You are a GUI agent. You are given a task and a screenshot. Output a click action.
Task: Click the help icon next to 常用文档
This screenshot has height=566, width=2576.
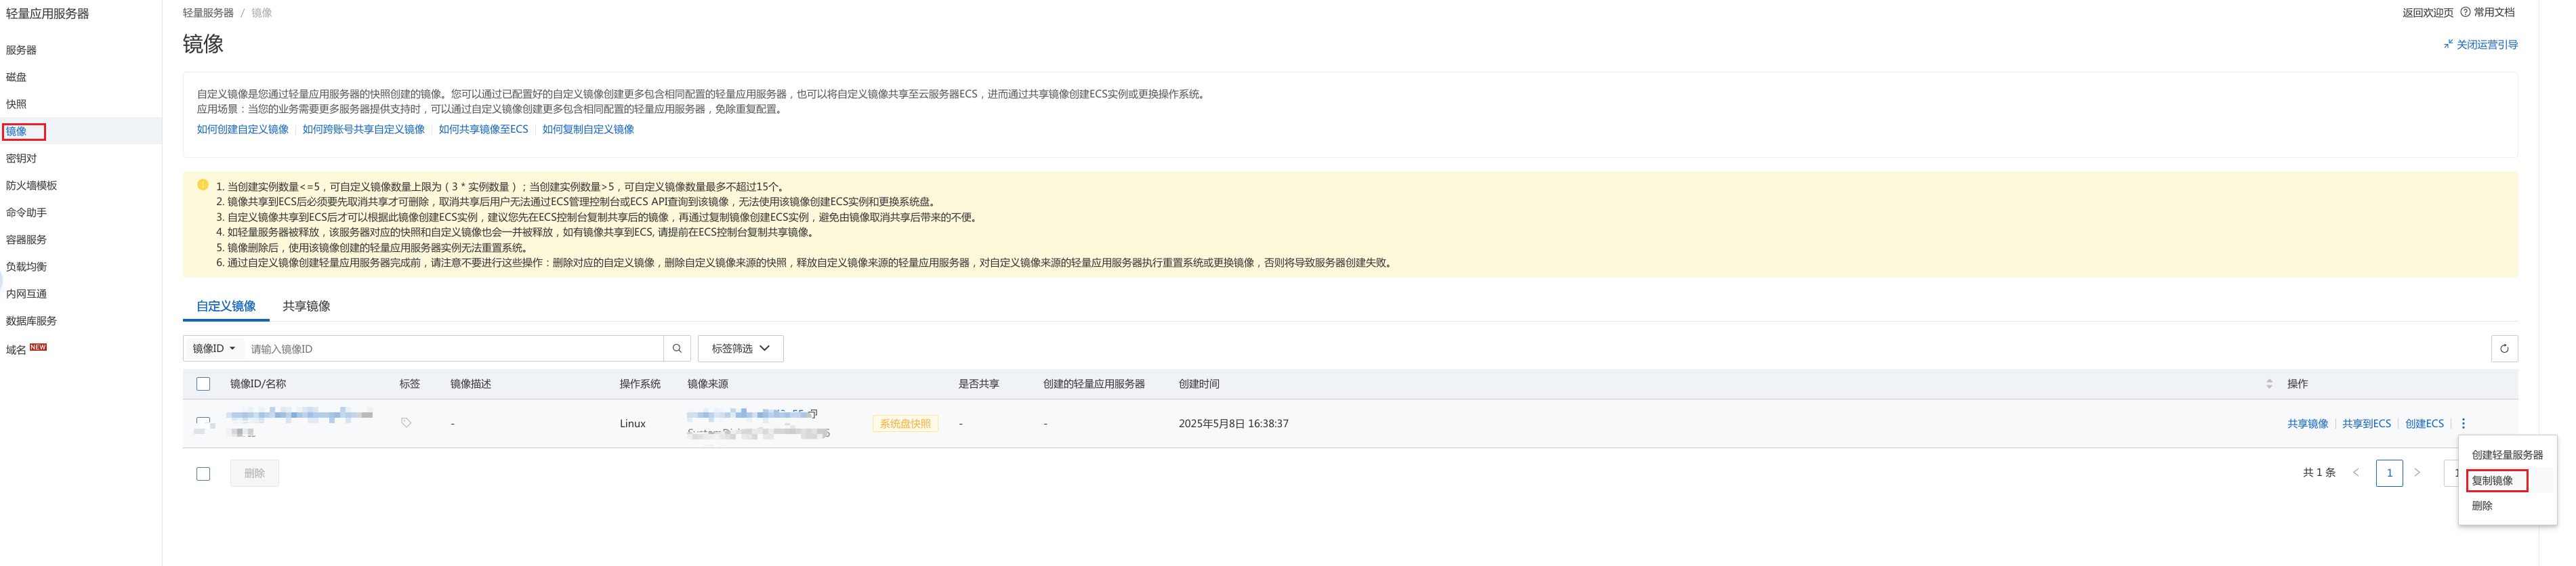[x=2465, y=12]
